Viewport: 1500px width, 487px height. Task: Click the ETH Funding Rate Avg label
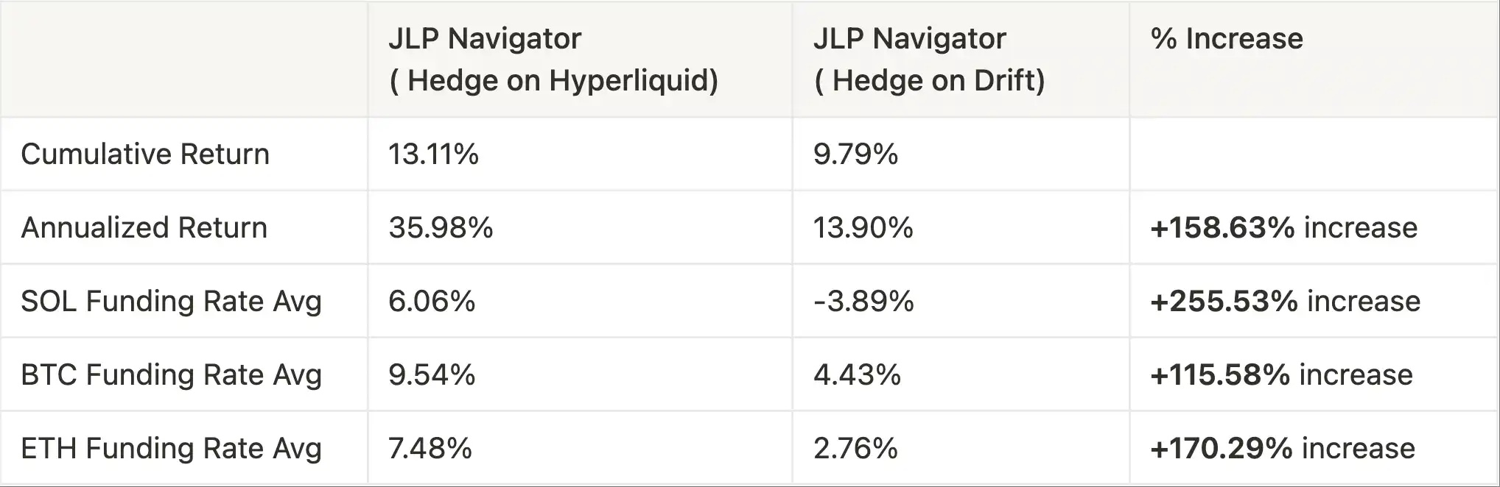click(171, 449)
